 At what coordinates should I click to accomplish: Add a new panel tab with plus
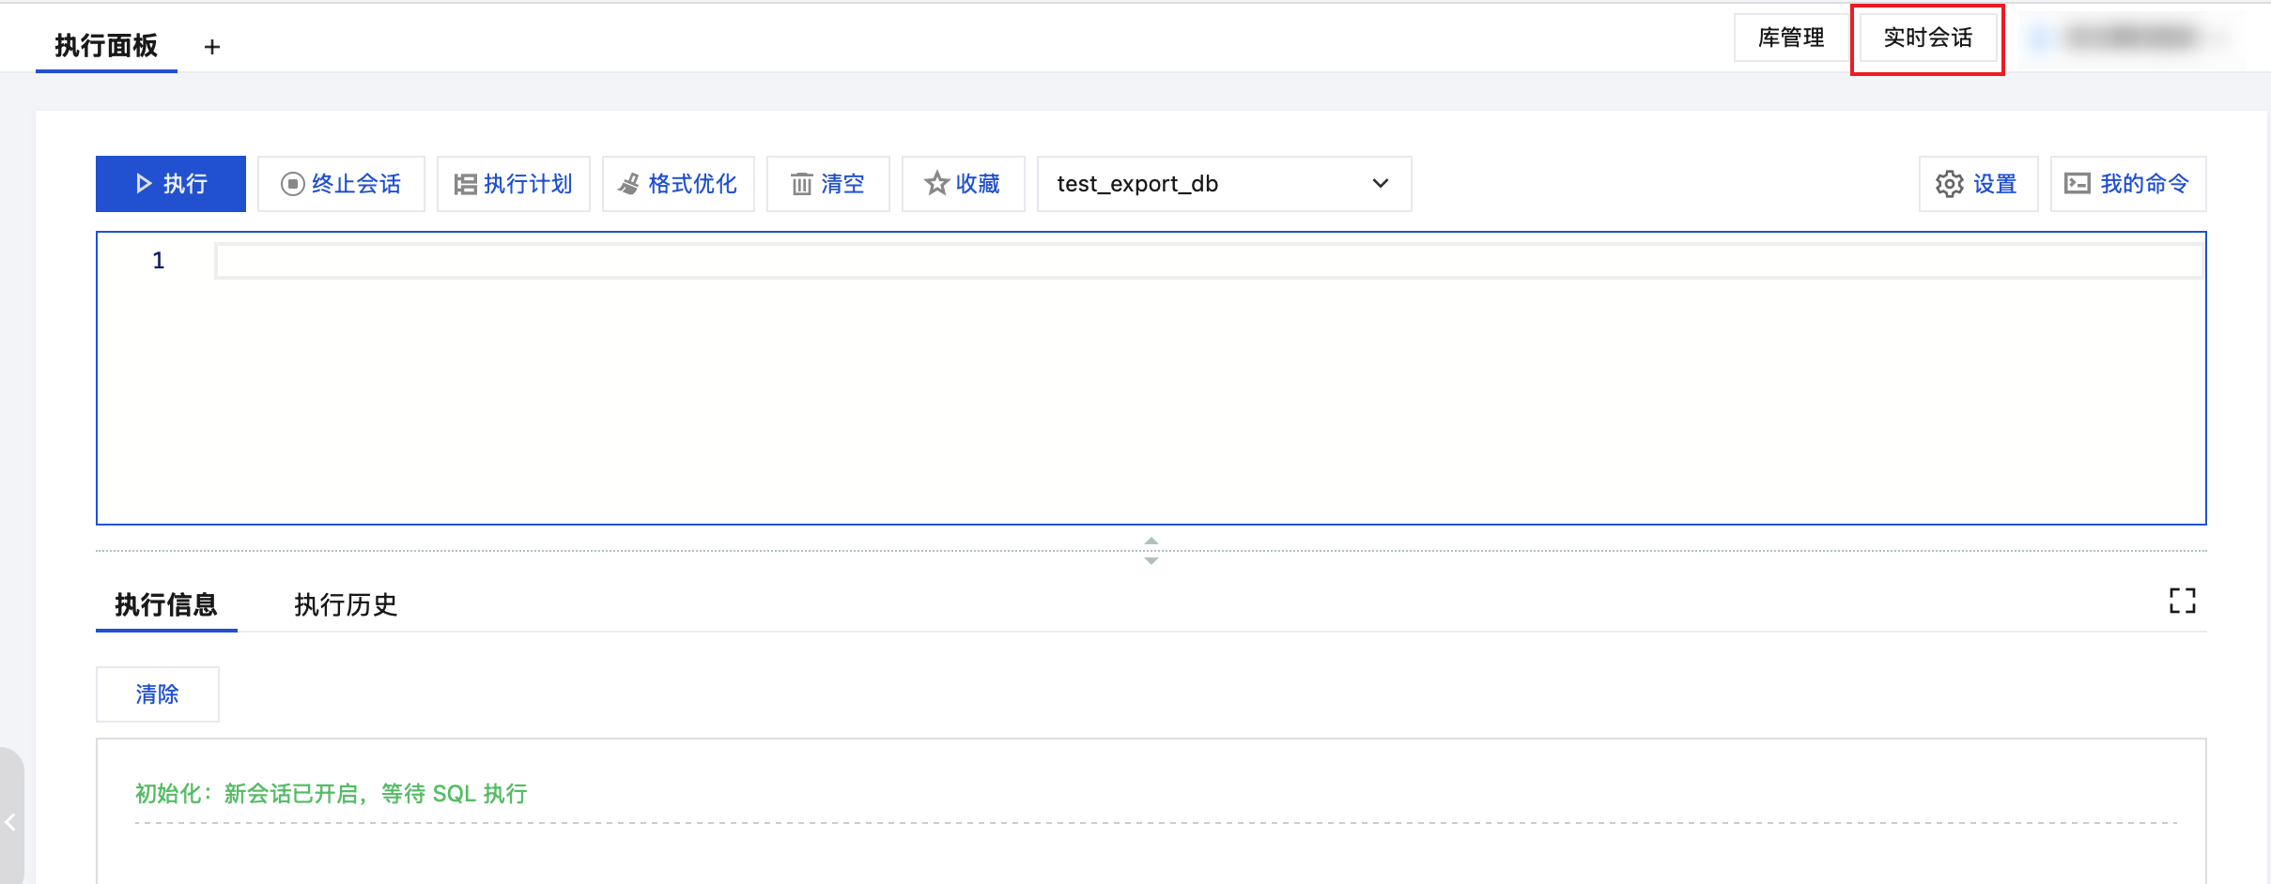212,47
